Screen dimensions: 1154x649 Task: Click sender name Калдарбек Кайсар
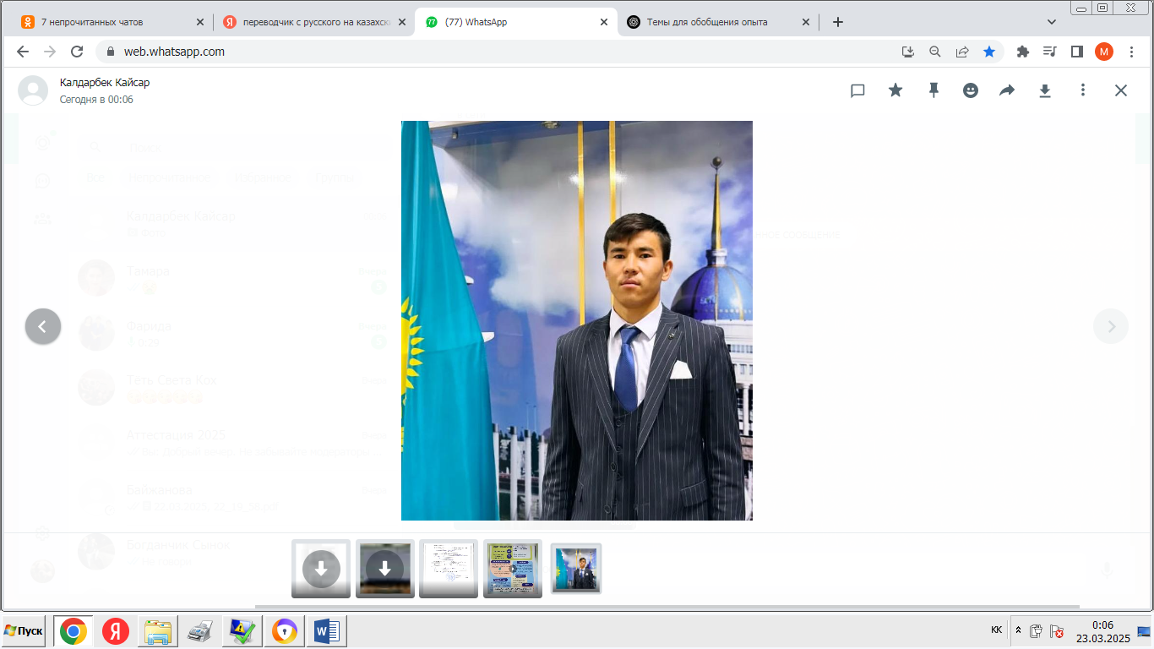[105, 83]
